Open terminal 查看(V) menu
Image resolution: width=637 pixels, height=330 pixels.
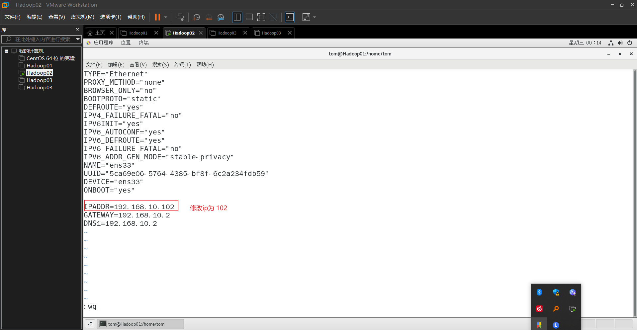[x=138, y=65]
